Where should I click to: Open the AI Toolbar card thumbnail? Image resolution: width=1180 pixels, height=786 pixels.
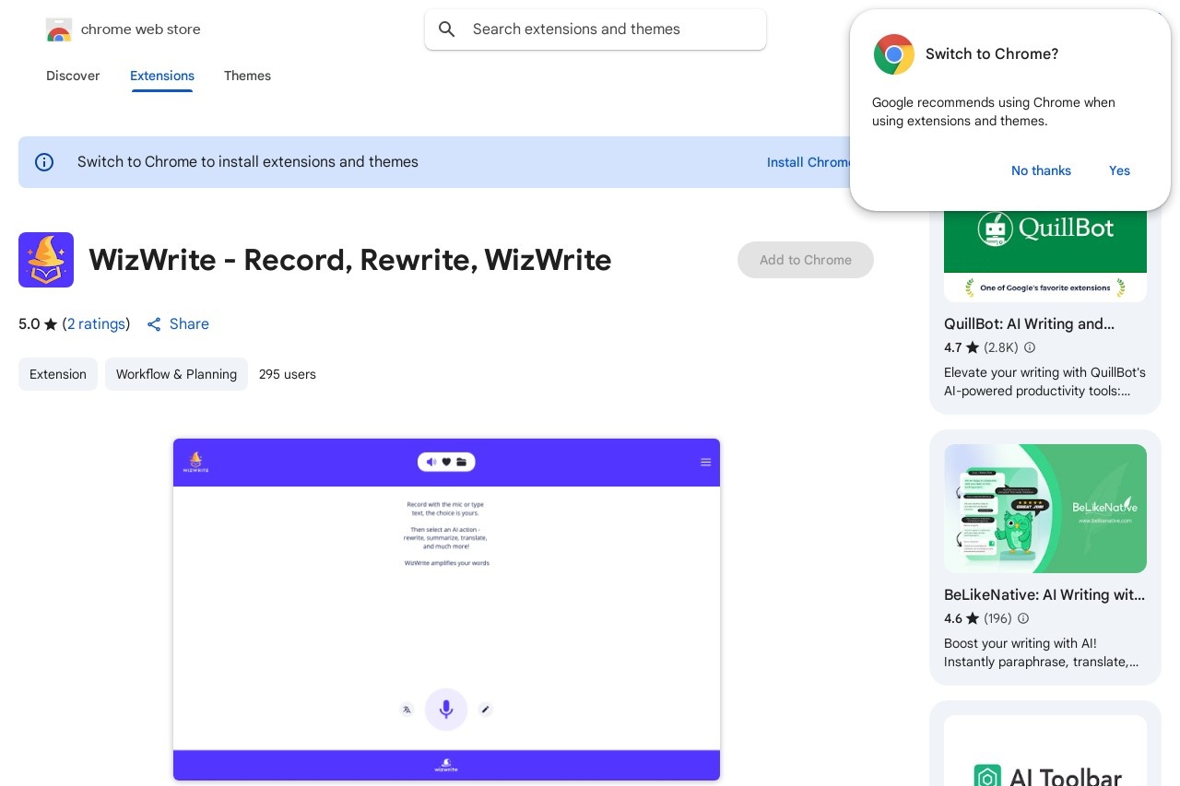[x=1045, y=751]
